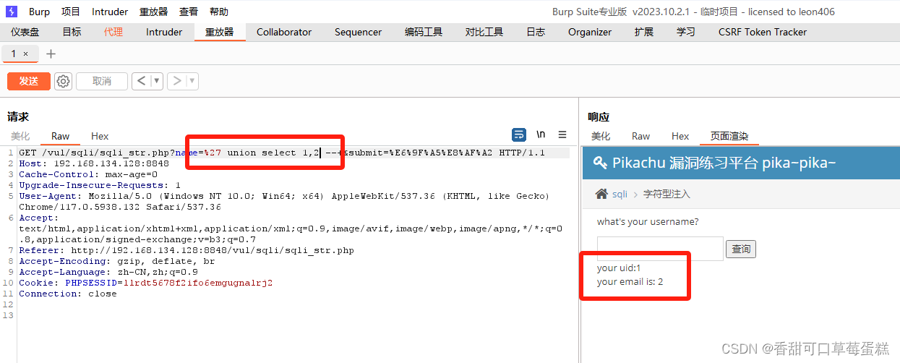Click 'your email is: 2' text
900x363 pixels.
(630, 281)
